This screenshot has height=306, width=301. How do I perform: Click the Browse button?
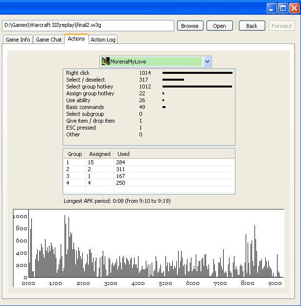click(189, 26)
